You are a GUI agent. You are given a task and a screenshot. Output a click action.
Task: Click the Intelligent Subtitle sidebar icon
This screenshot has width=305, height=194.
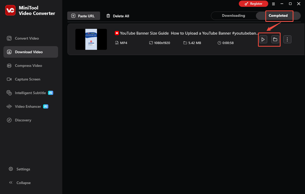pos(9,93)
